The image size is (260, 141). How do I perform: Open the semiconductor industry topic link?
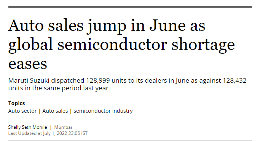[103, 111]
